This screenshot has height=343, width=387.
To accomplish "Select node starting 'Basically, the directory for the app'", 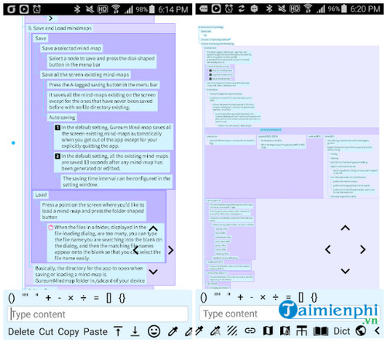I will [x=90, y=274].
